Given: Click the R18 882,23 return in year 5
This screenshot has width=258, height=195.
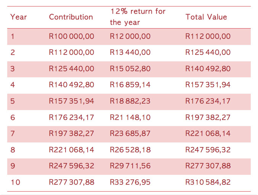Looking at the screenshot, I should pyautogui.click(x=130, y=101).
